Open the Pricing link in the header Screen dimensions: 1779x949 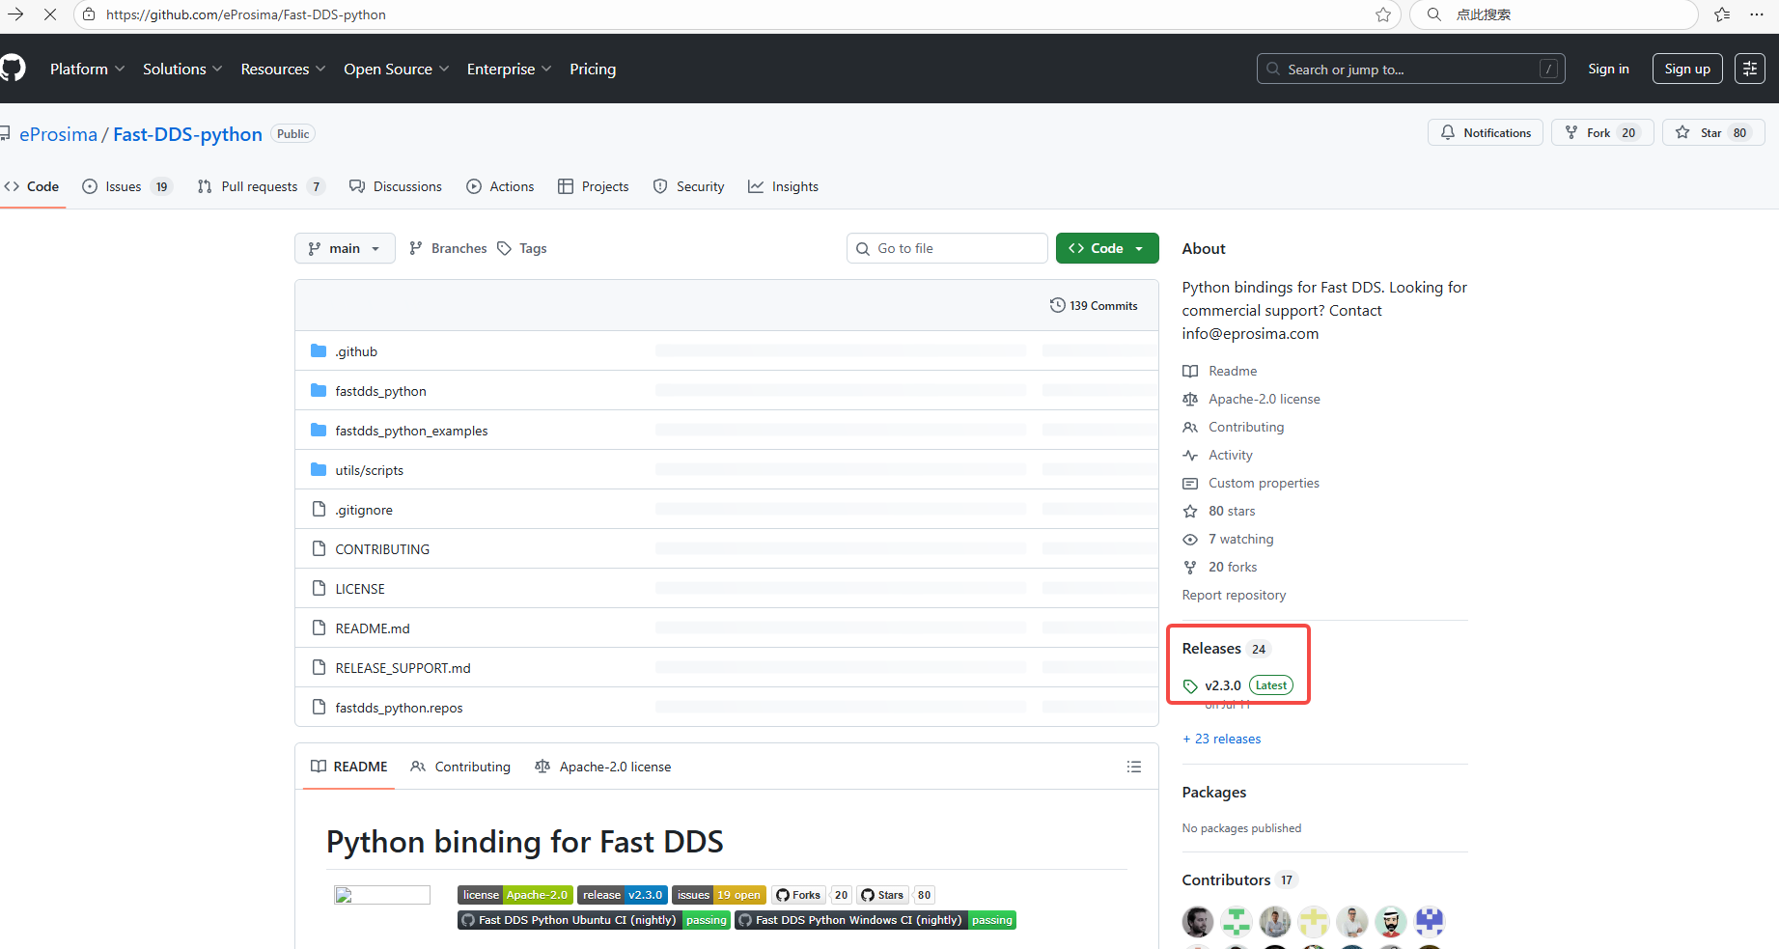point(593,69)
